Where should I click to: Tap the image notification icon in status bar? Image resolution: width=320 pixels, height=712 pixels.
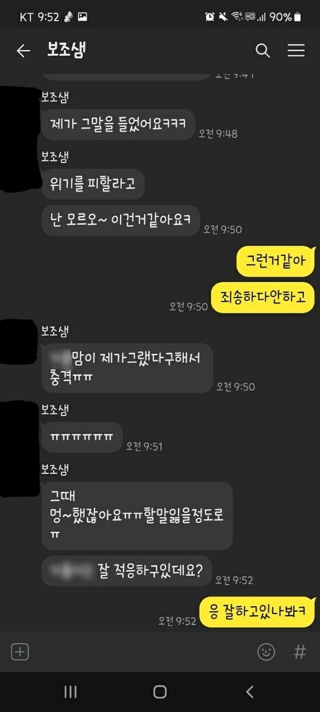tap(83, 17)
